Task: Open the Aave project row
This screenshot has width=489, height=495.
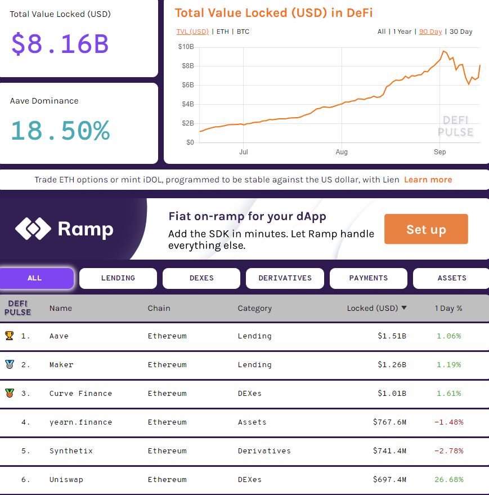Action: tap(59, 335)
